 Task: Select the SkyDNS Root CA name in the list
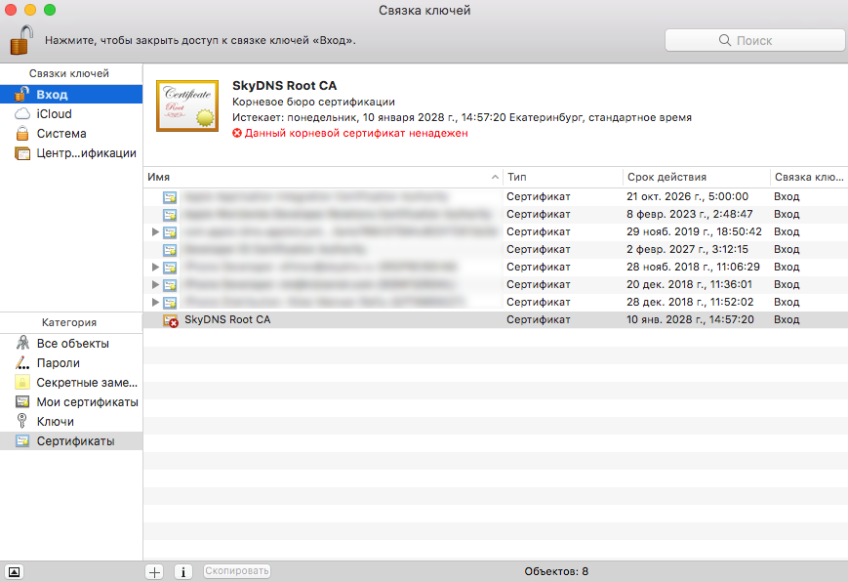227,319
